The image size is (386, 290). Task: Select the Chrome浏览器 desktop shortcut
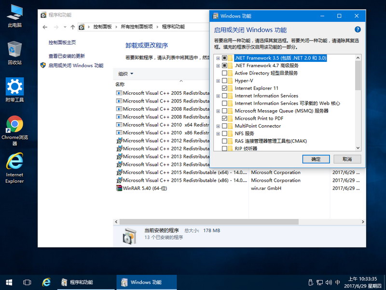[14, 130]
